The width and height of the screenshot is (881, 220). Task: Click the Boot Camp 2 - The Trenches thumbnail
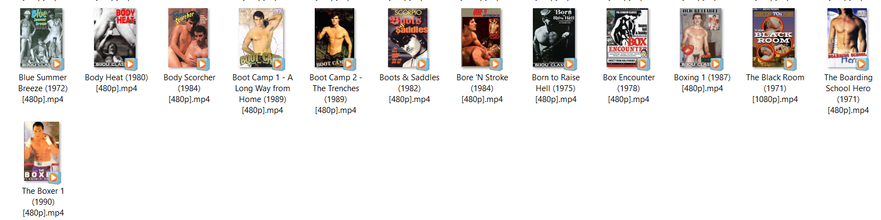335,38
